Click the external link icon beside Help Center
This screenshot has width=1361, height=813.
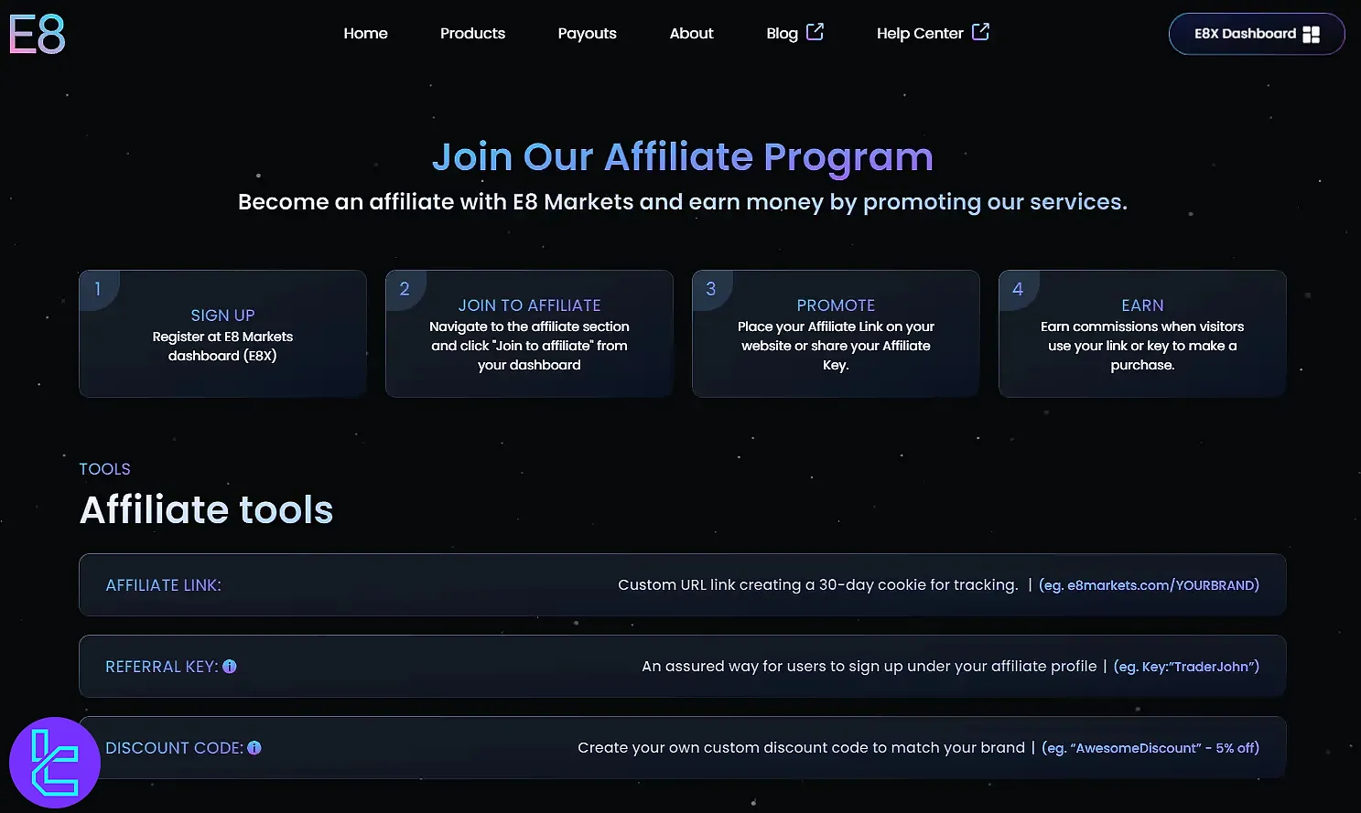pyautogui.click(x=980, y=32)
